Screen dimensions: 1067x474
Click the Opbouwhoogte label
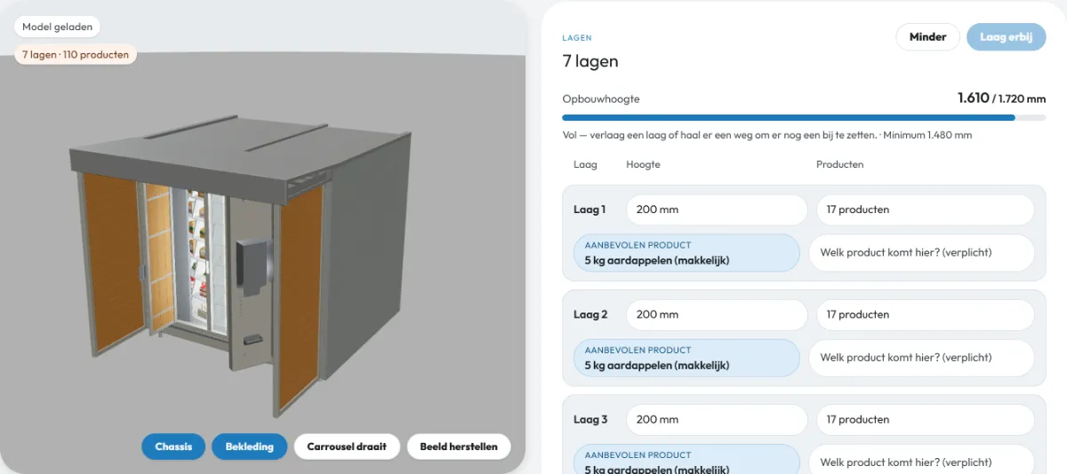click(601, 99)
